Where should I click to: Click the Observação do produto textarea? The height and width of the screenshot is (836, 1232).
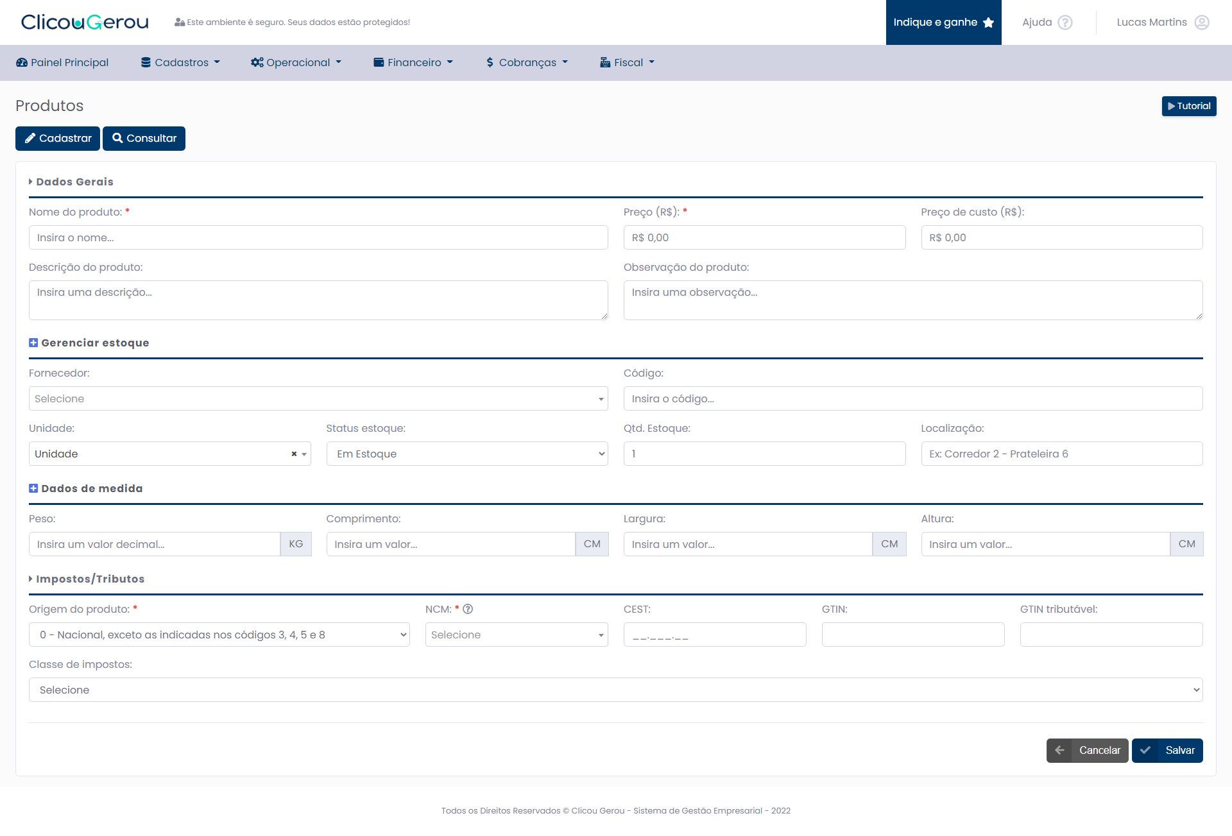pyautogui.click(x=913, y=300)
